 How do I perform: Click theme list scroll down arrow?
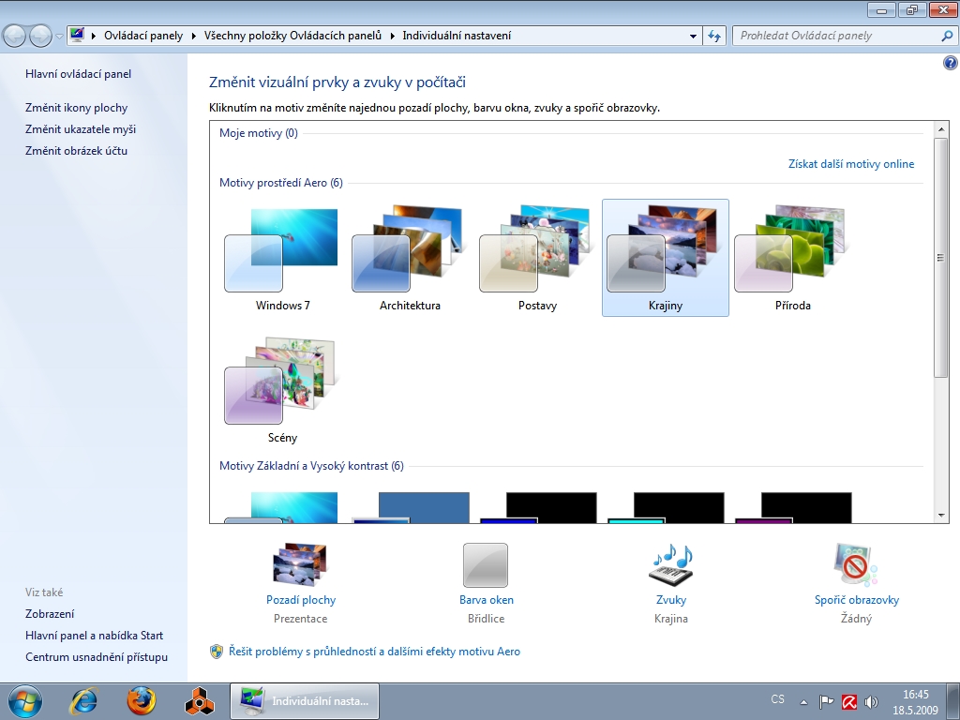[x=941, y=516]
